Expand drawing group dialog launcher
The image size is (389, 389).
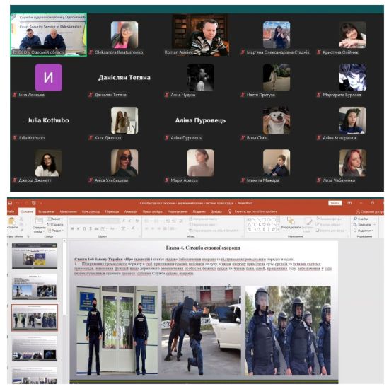(348, 236)
